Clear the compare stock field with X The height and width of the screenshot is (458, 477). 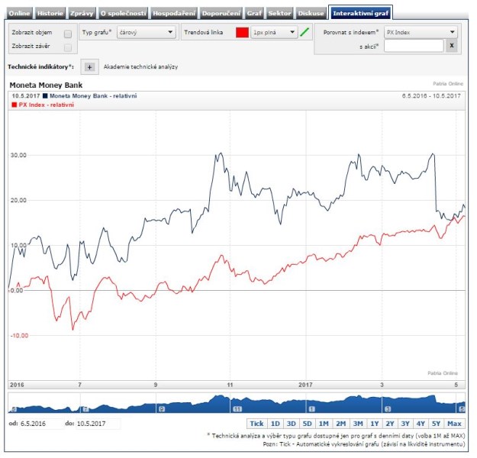pos(451,47)
